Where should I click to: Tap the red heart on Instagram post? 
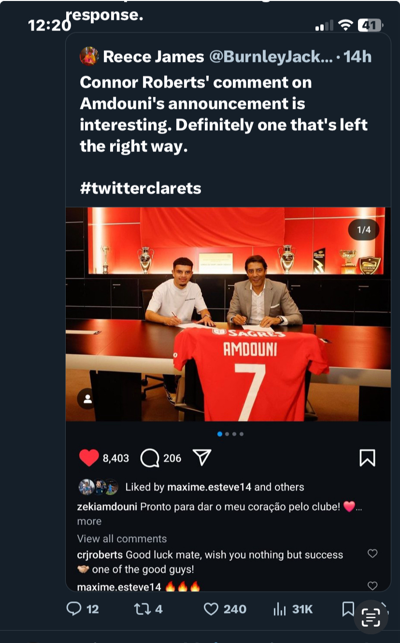coord(89,458)
